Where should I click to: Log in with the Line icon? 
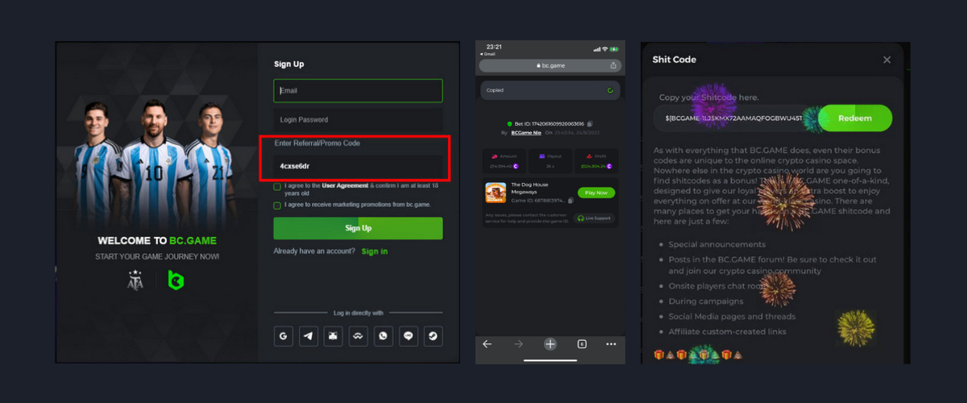coord(409,337)
